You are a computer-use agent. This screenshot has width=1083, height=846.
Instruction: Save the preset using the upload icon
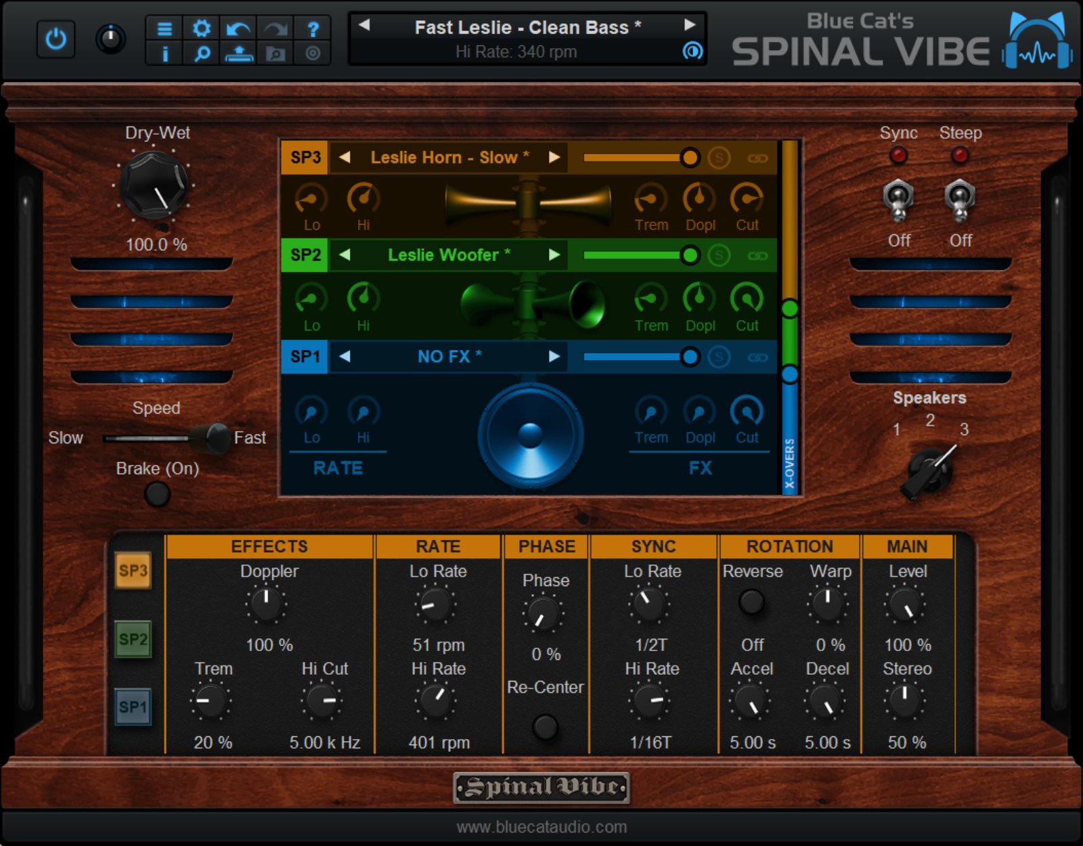pos(238,54)
